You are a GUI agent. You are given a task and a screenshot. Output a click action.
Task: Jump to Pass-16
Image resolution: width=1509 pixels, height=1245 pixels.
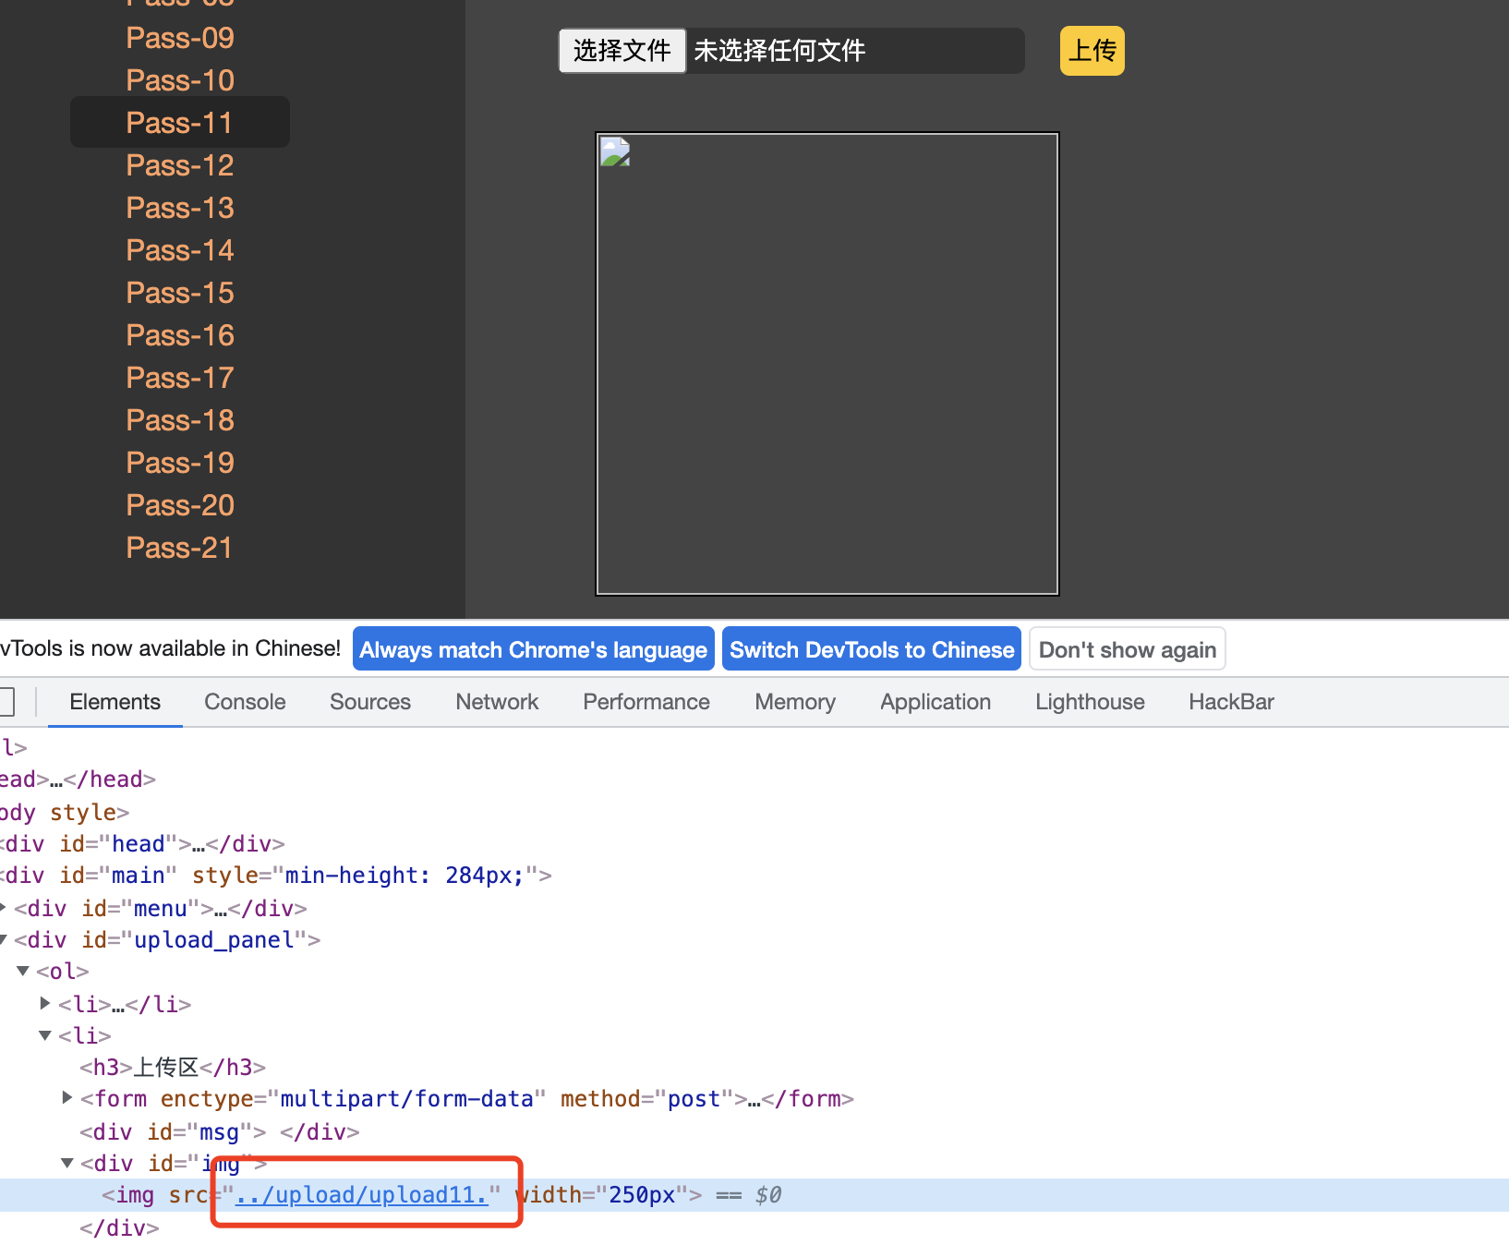180,335
